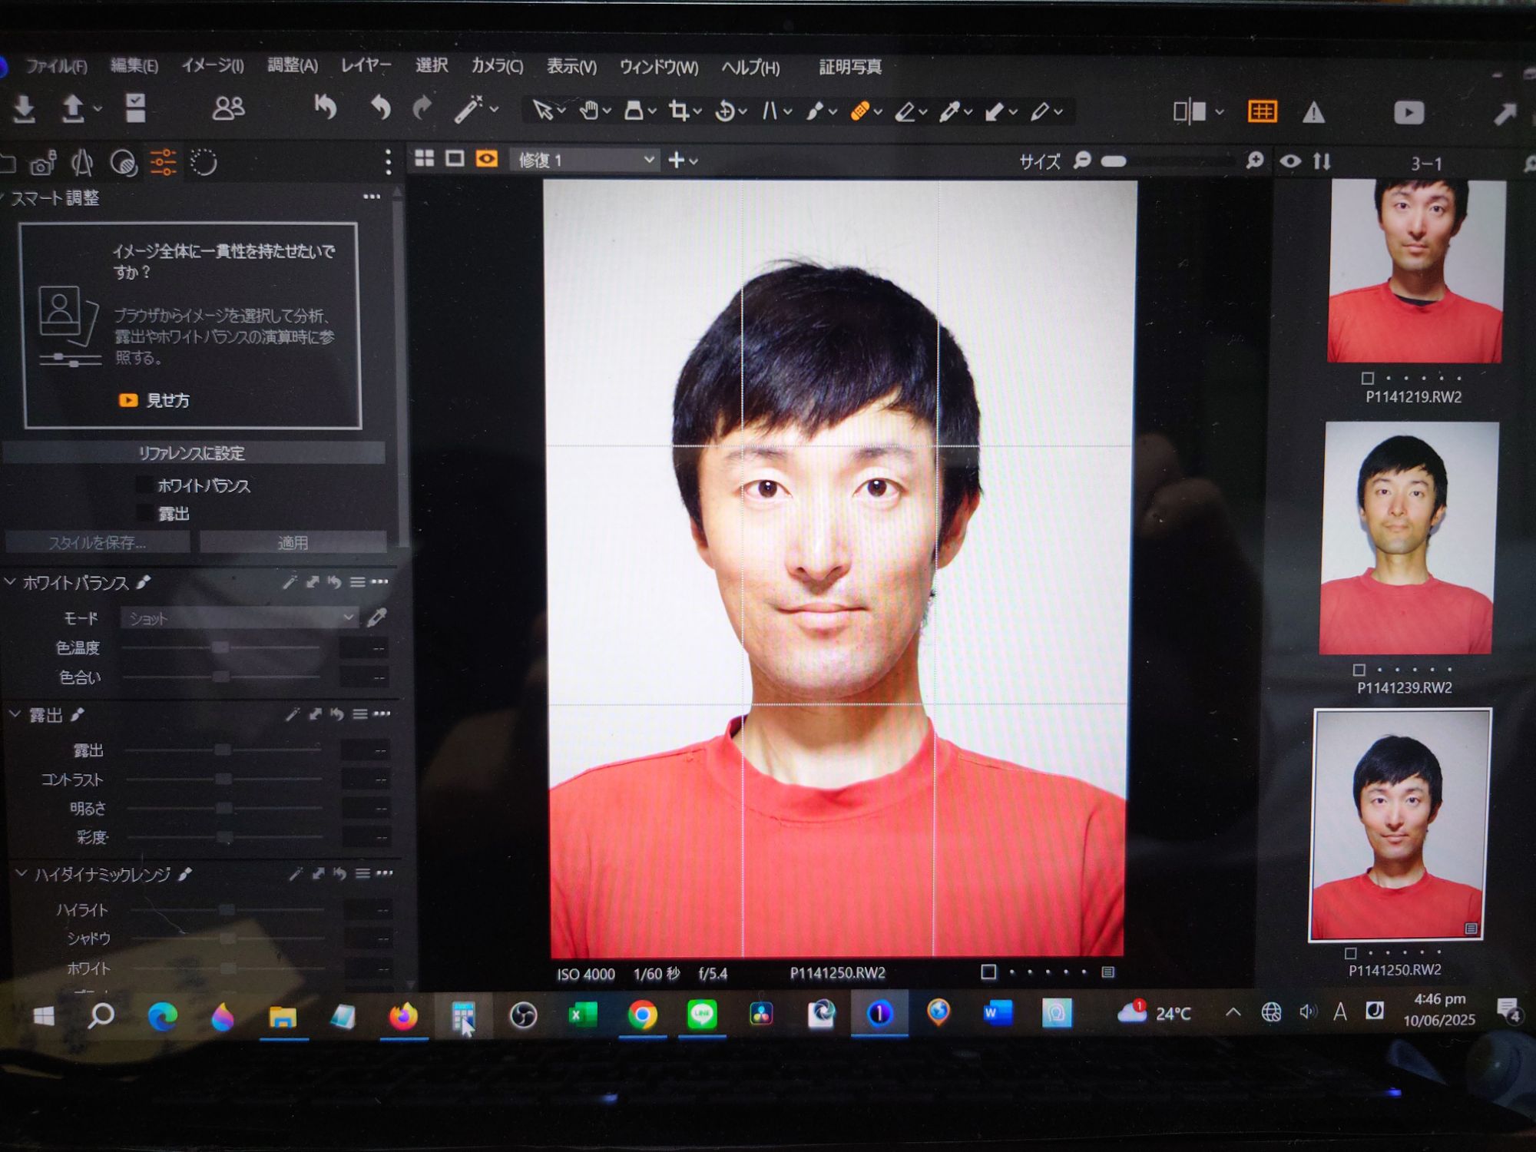Viewport: 1536px width, 1152px height.
Task: Enable the 露出 checkbox under reference
Action: (x=144, y=512)
